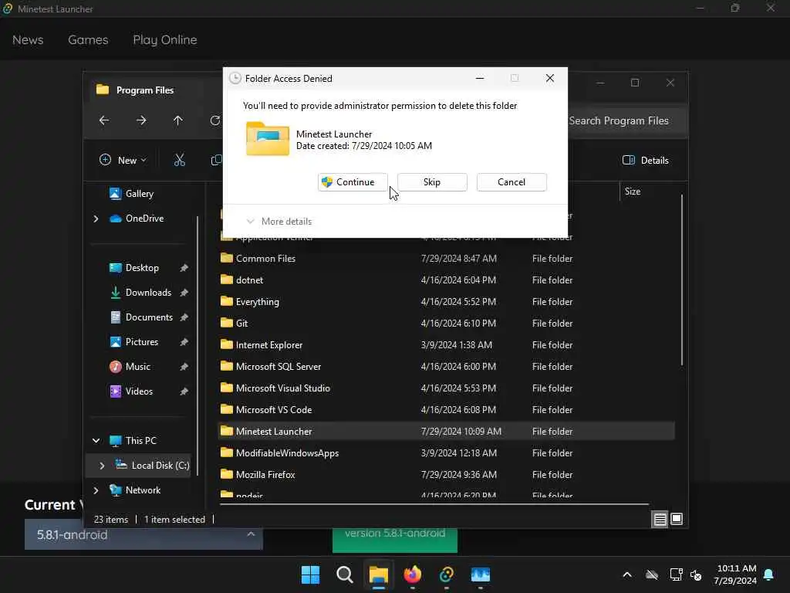This screenshot has width=790, height=593.
Task: Launch Firefox from taskbar
Action: 413,574
